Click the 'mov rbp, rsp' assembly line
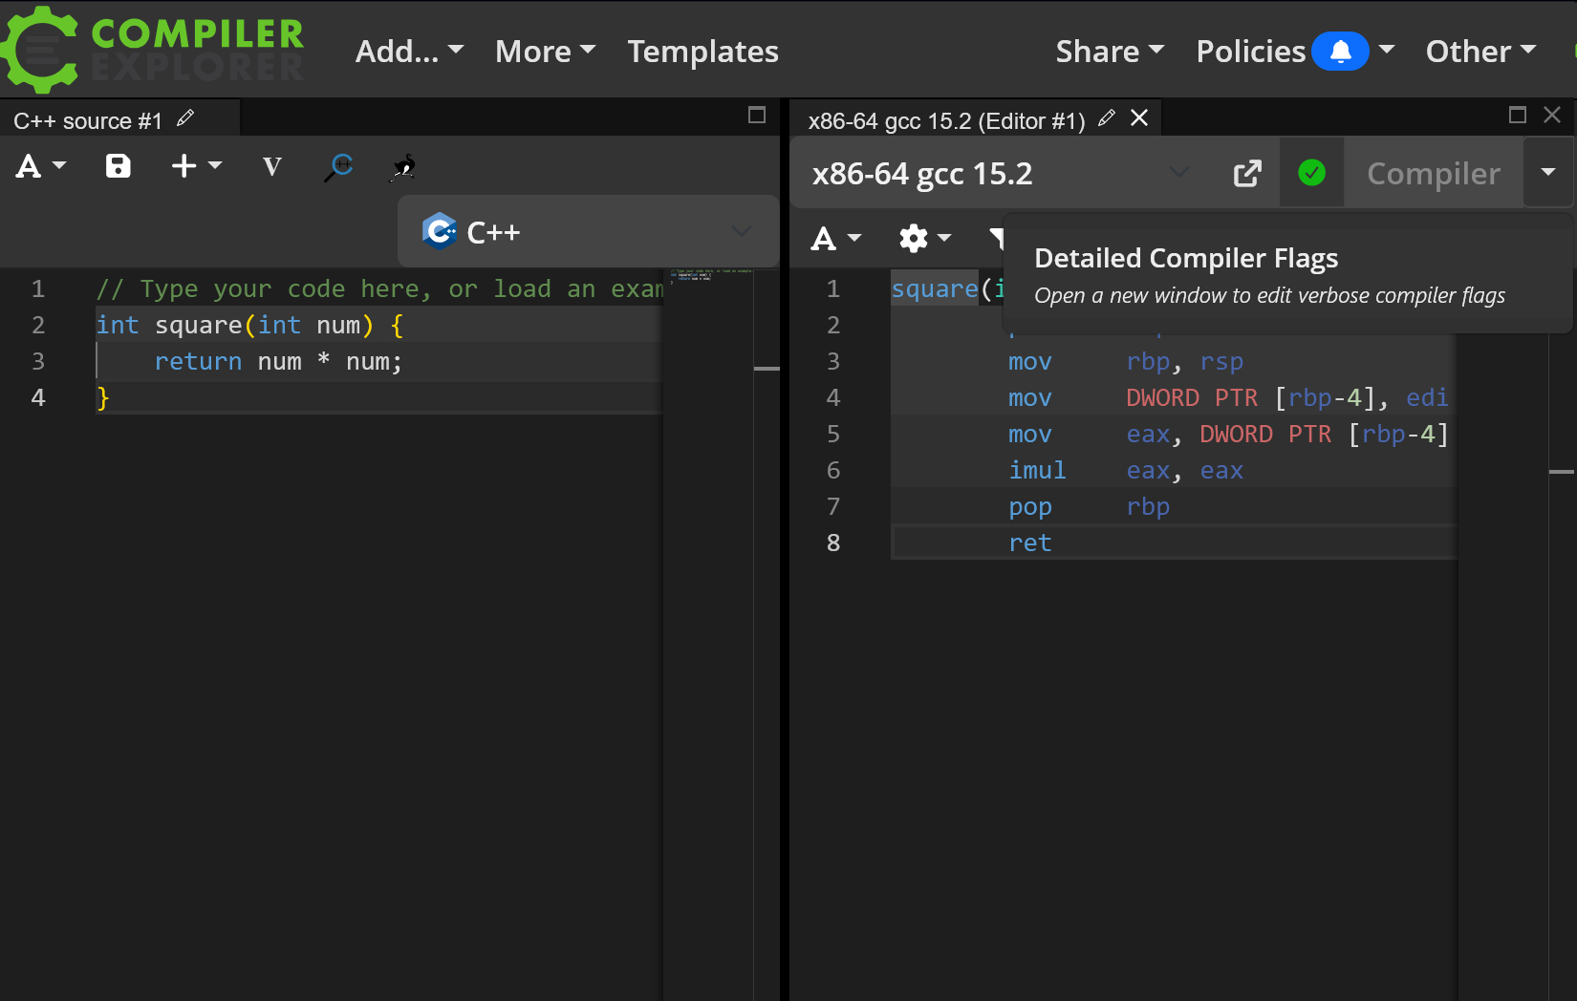 click(x=1126, y=362)
